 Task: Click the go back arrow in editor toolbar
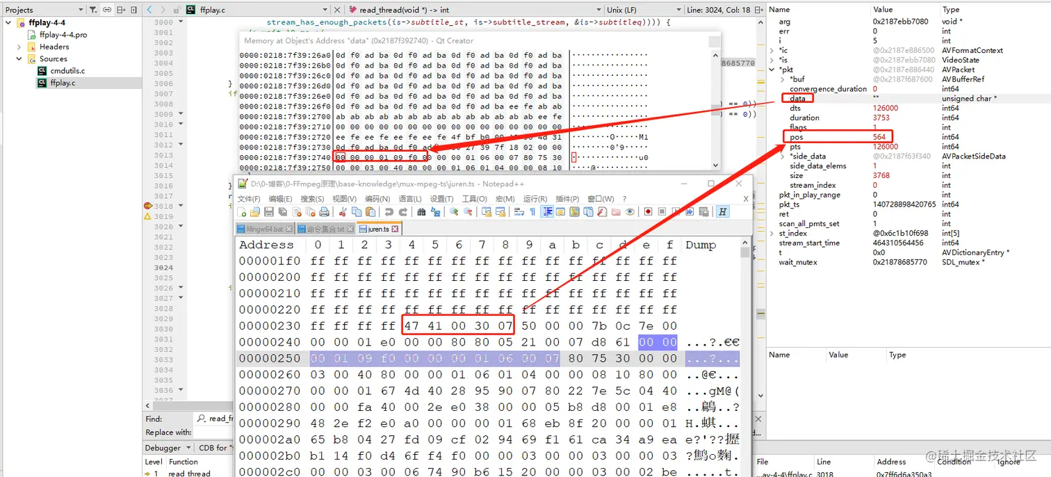coord(150,10)
